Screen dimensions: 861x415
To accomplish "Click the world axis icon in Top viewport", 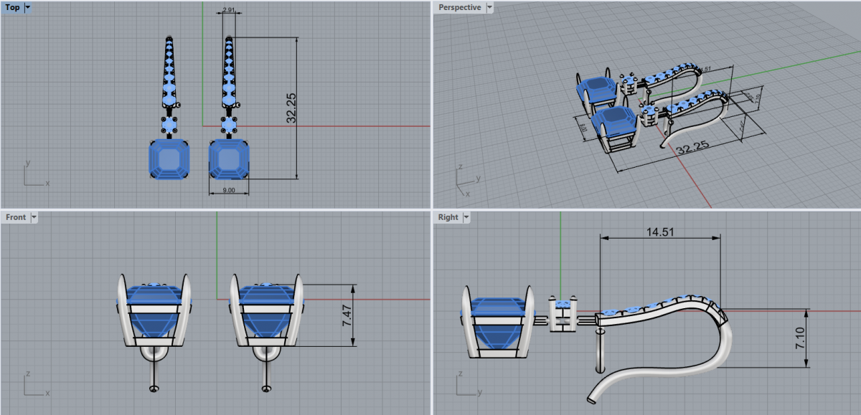I will [34, 175].
